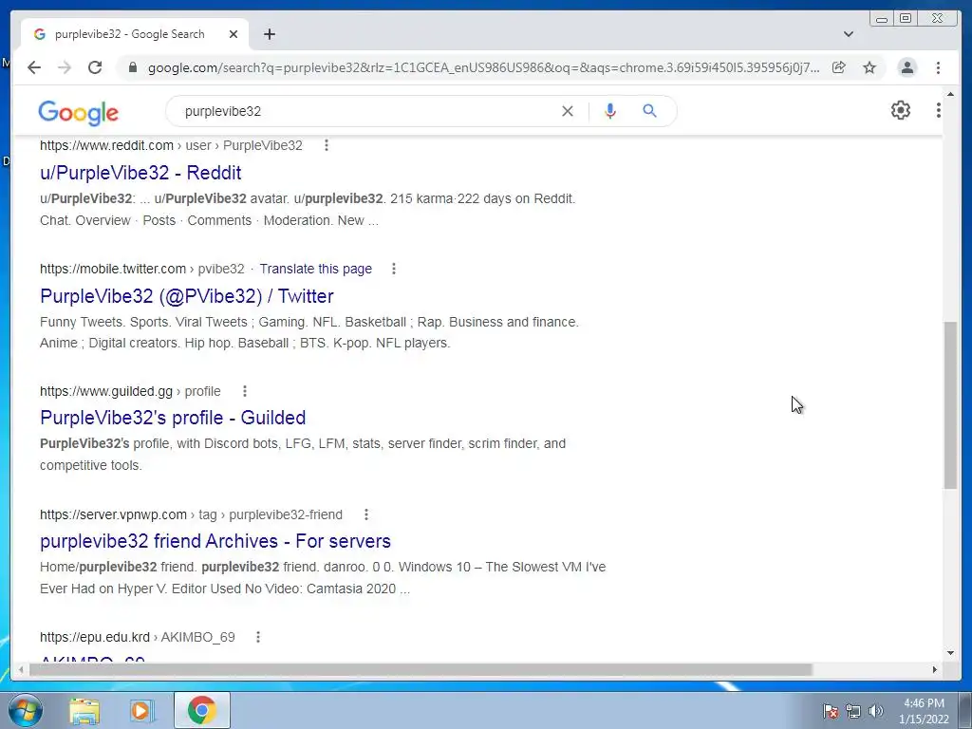Click the Chrome taskbar button
The width and height of the screenshot is (972, 729).
coord(202,710)
